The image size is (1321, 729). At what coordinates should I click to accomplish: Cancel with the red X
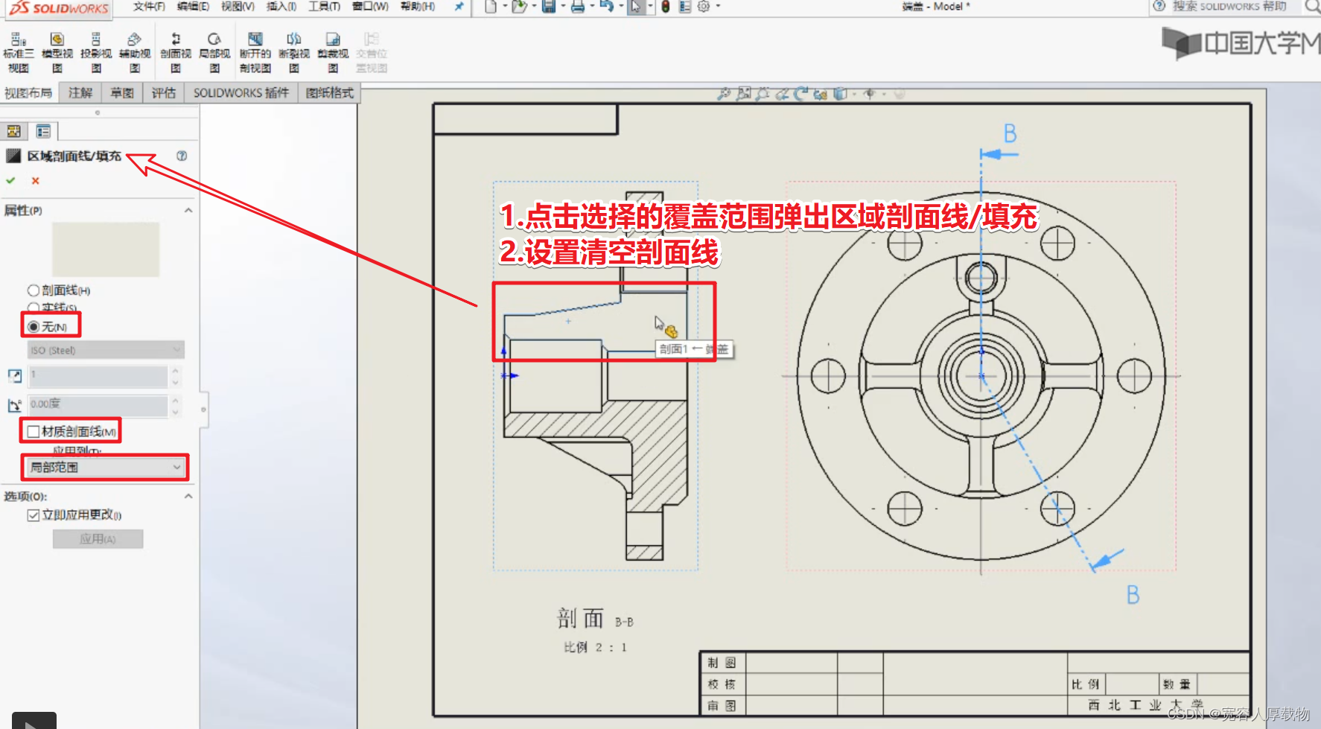35,181
